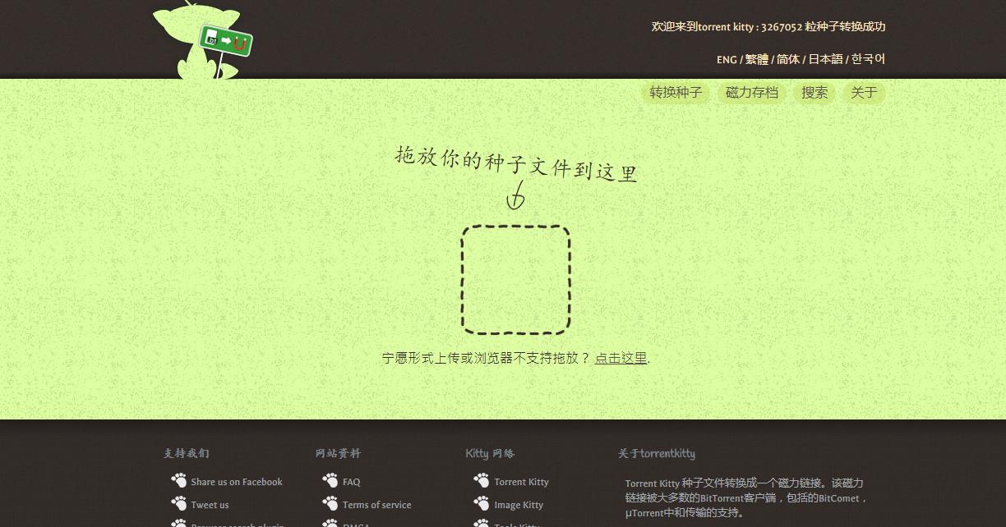Click inside the dashed torrent drop zone

515,280
